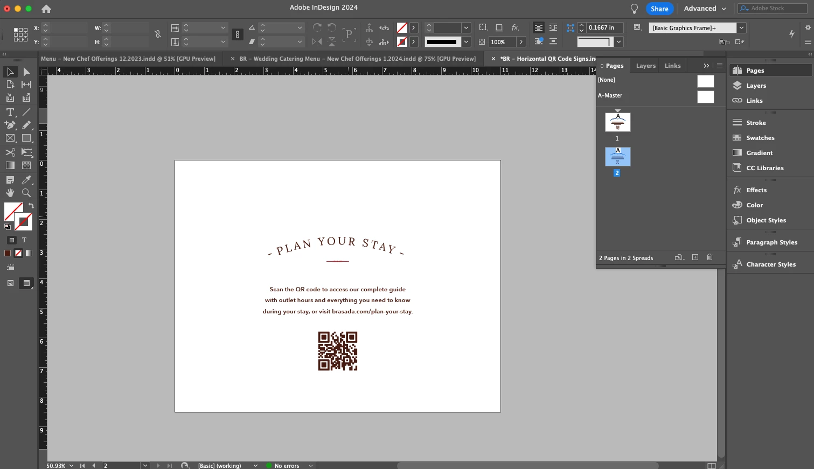Delete selected page with trash icon
Viewport: 814px width, 469px height.
pyautogui.click(x=709, y=257)
